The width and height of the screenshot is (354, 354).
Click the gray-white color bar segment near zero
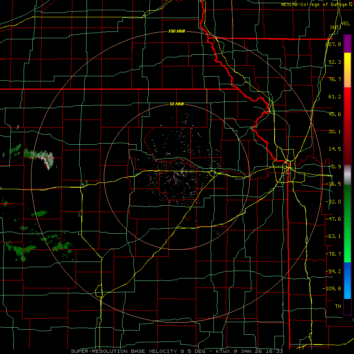[347, 175]
